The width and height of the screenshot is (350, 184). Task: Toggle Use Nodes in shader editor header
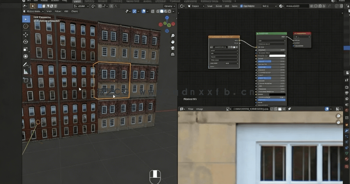[241, 6]
